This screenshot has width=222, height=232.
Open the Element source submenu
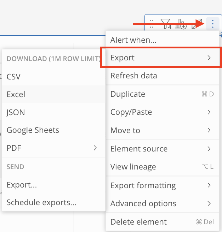tap(163, 149)
